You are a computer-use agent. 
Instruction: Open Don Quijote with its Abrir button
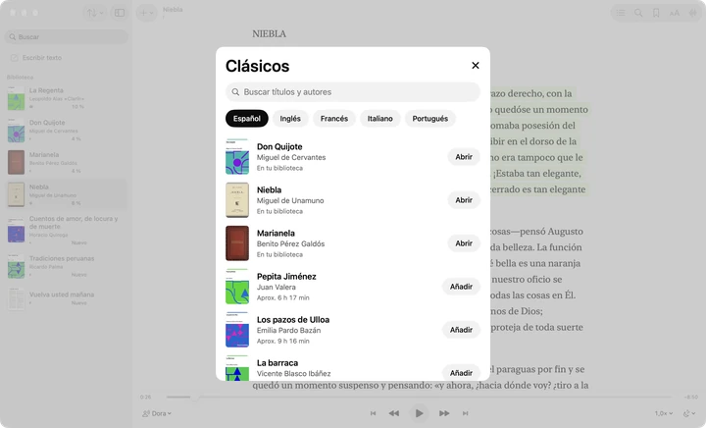point(463,157)
